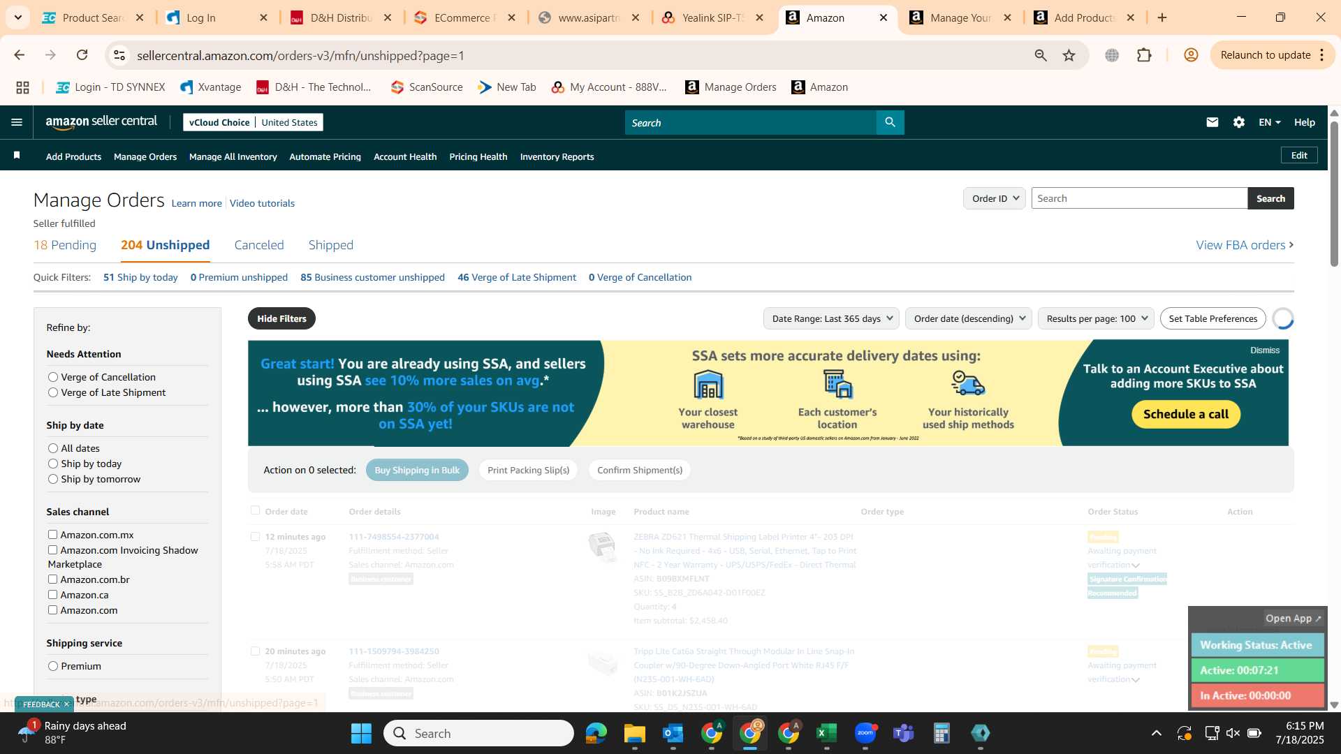Expand Awaiting payment verification for second order
The width and height of the screenshot is (1341, 754).
tap(1136, 680)
